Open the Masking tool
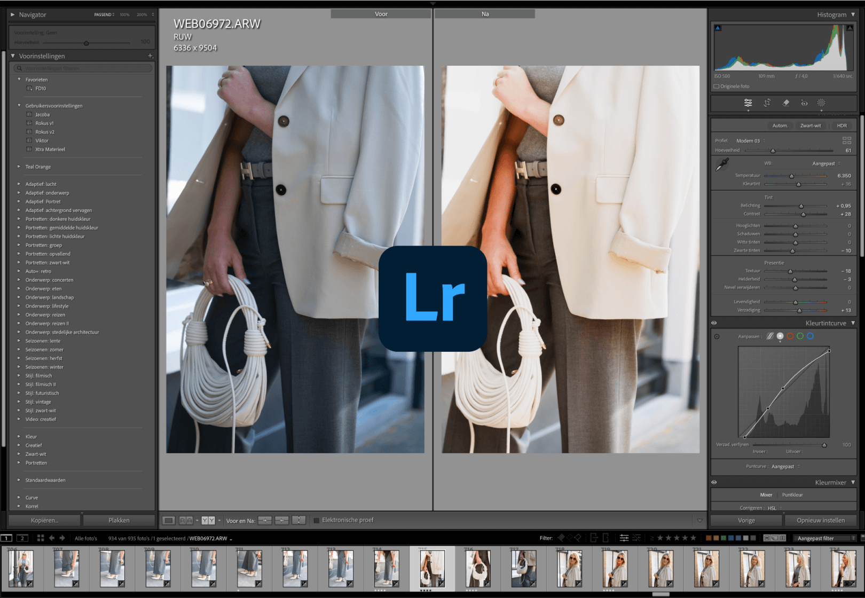Viewport: 865px width, 598px height. (x=821, y=103)
